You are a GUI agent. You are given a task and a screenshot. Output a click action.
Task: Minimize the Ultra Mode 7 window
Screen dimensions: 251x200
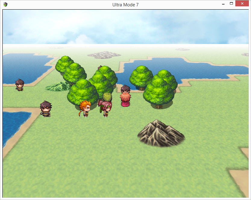(x=223, y=4)
